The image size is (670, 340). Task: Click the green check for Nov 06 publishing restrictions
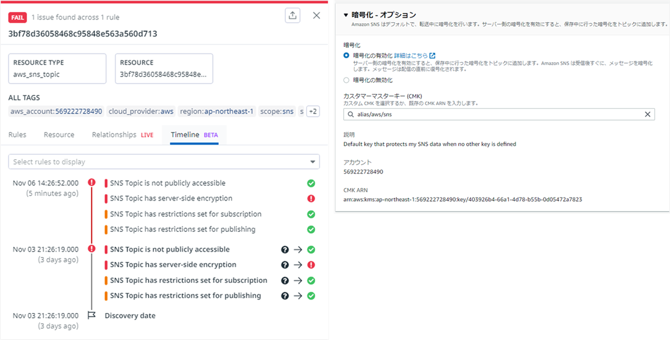click(x=311, y=229)
